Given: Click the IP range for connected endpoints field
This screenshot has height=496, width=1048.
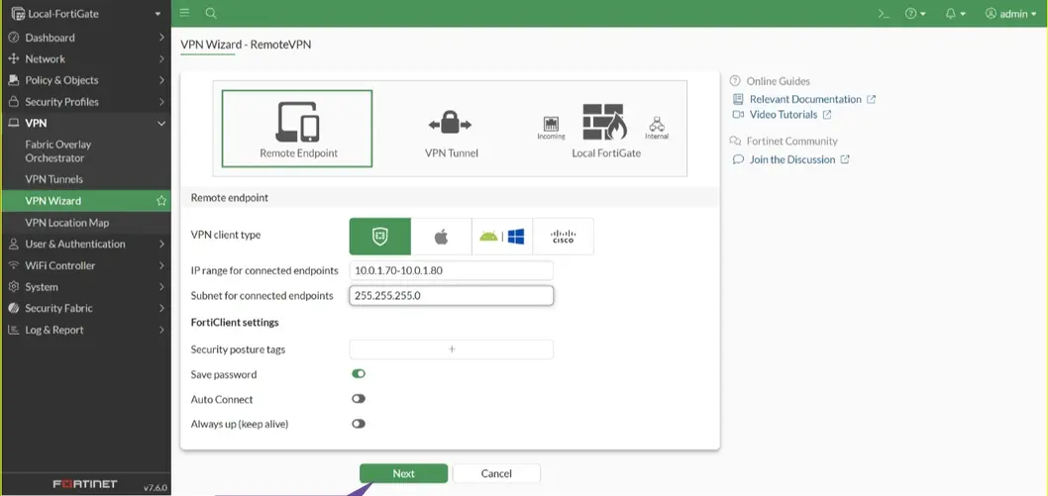Looking at the screenshot, I should 451,270.
